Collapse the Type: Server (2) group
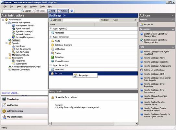This screenshot has height=130, width=176. (x=51, y=65)
